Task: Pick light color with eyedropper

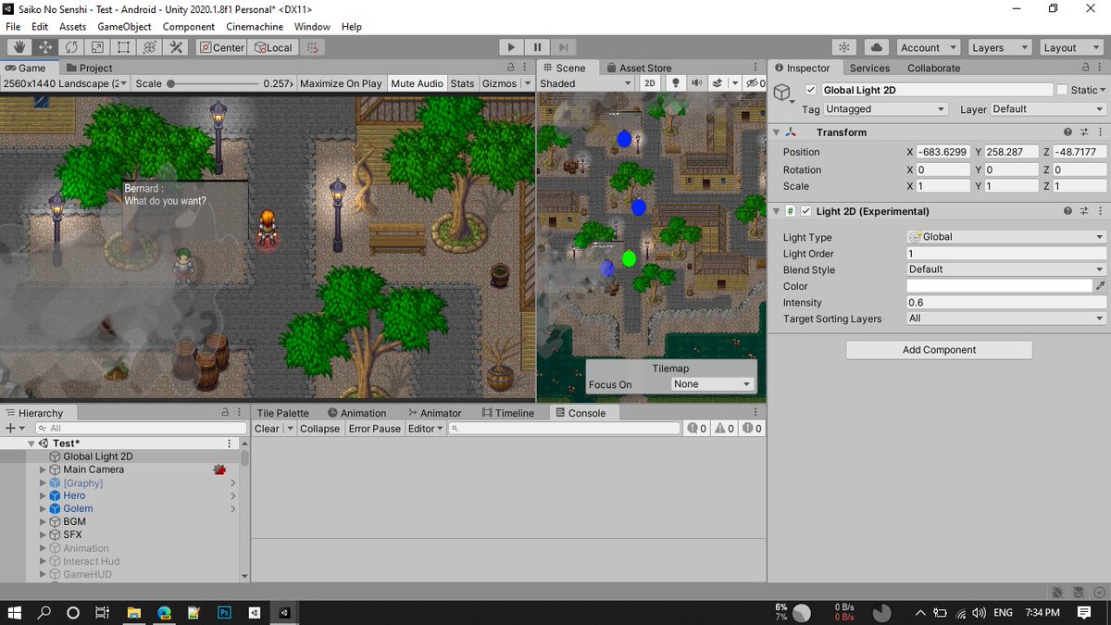Action: (x=1100, y=286)
